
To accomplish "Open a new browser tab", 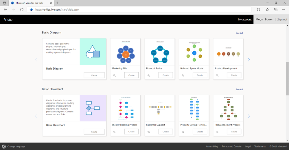I will coord(57,3).
